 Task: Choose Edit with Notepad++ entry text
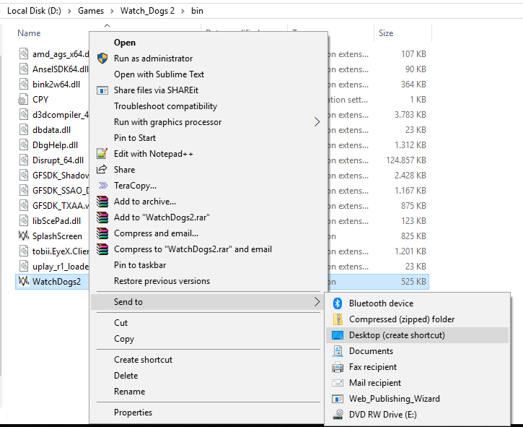point(154,154)
